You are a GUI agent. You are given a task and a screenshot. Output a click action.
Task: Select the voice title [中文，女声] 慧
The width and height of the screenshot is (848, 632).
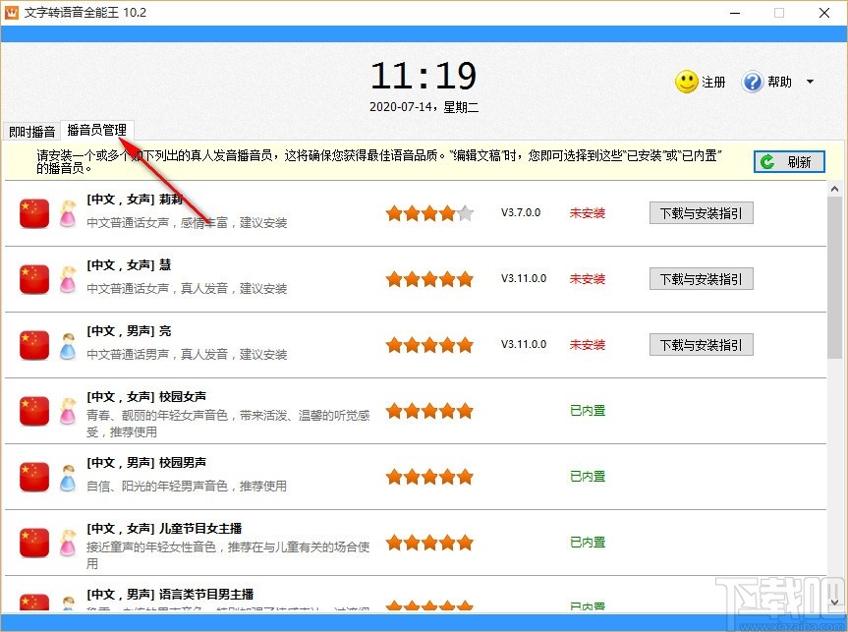tap(129, 265)
